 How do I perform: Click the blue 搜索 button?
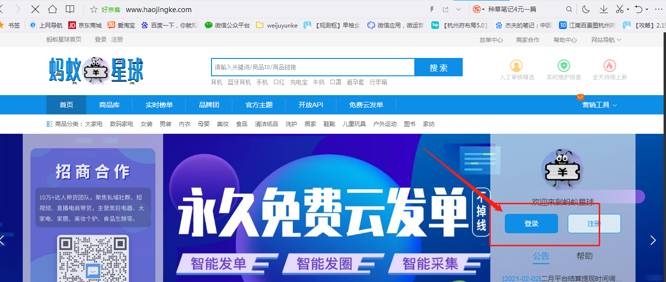point(439,68)
